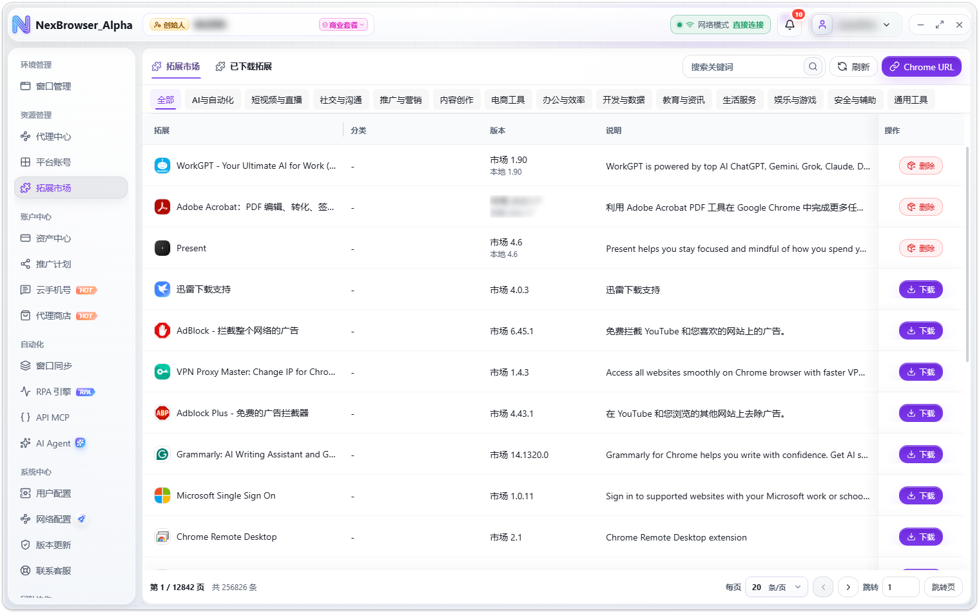
Task: Download the Grammarly extension
Action: tap(921, 454)
